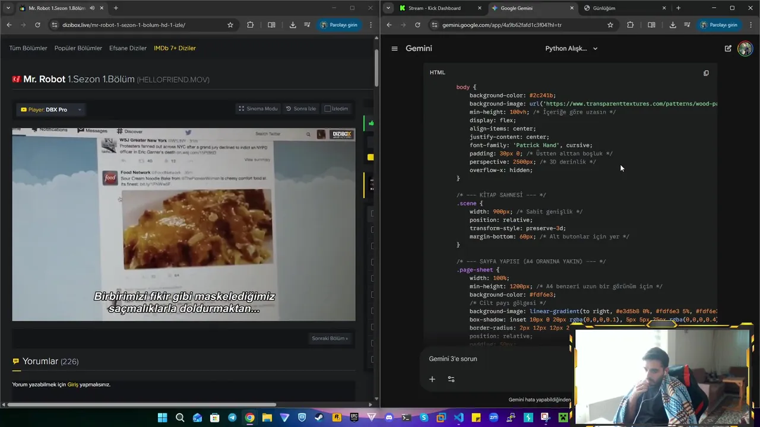Open Gemini tools sliders icon
760x427 pixels.
[451, 379]
